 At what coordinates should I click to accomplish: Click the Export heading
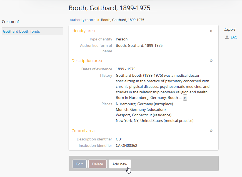click(230, 29)
